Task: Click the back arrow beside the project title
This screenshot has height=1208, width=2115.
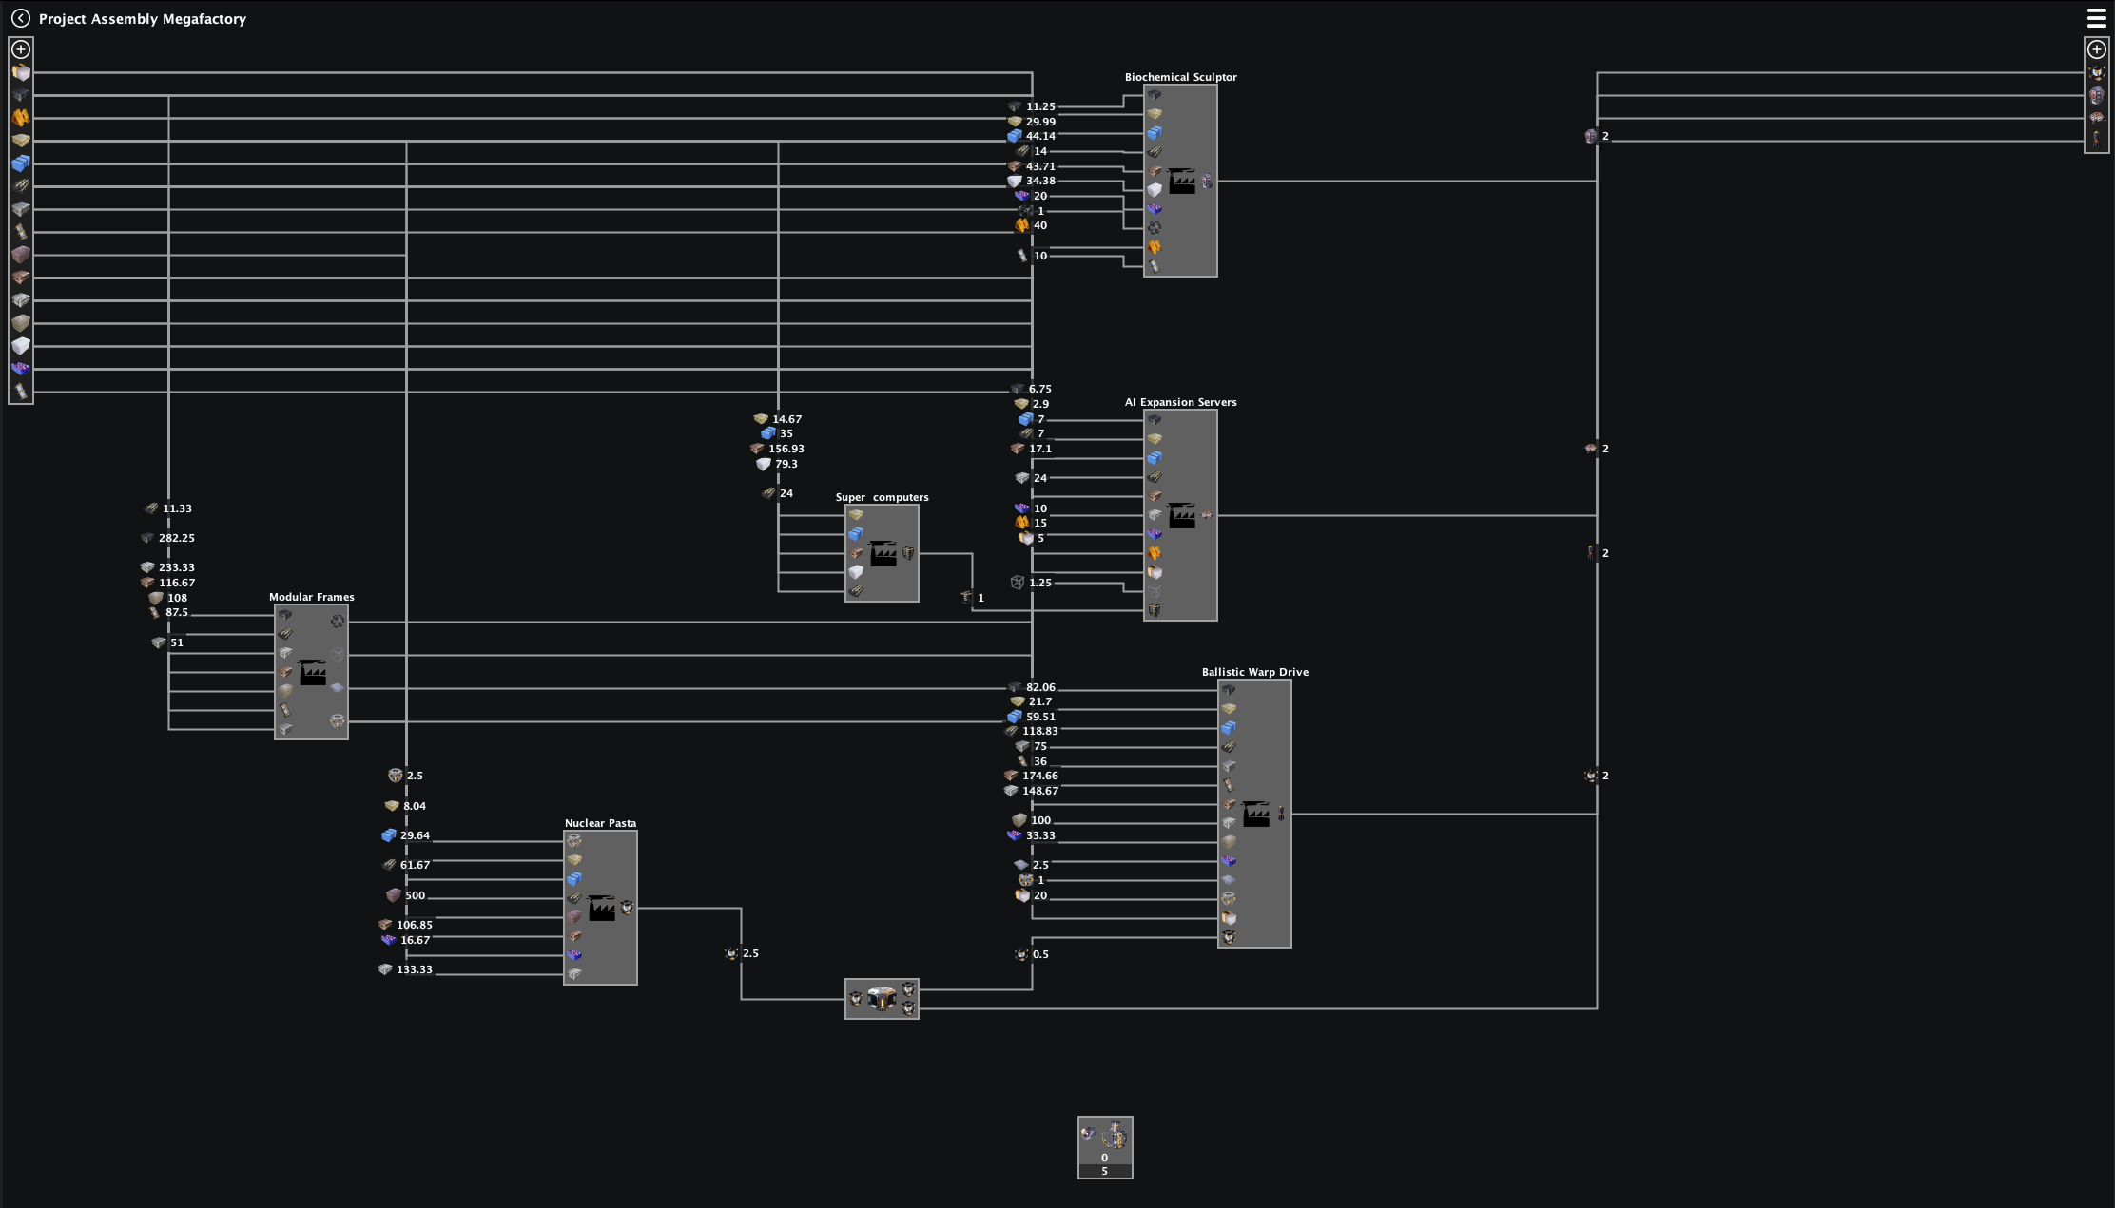Action: (20, 18)
